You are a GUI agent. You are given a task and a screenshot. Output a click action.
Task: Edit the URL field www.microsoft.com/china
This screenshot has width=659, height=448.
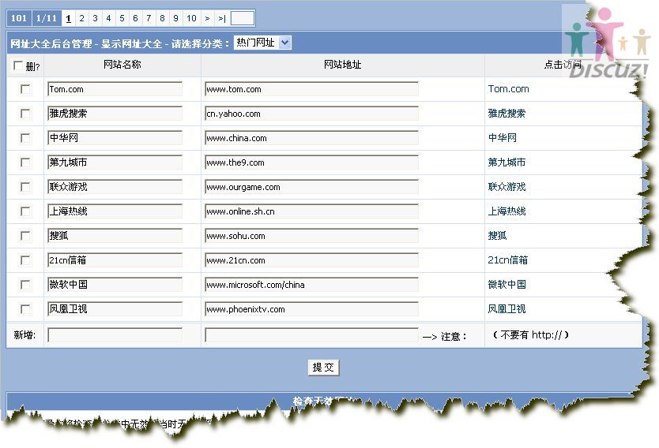pyautogui.click(x=311, y=285)
